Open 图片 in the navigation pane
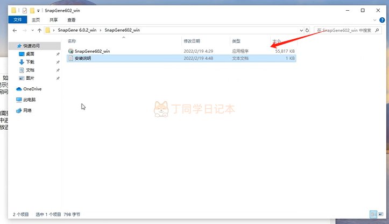389x224 pixels. 30,78
